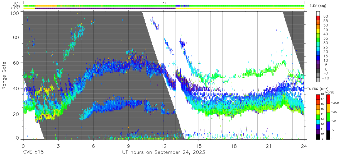Image resolution: width=342 pixels, height=158 pixels.
Task: Click the 3 hour tick on UT axis
Action: coord(58,146)
